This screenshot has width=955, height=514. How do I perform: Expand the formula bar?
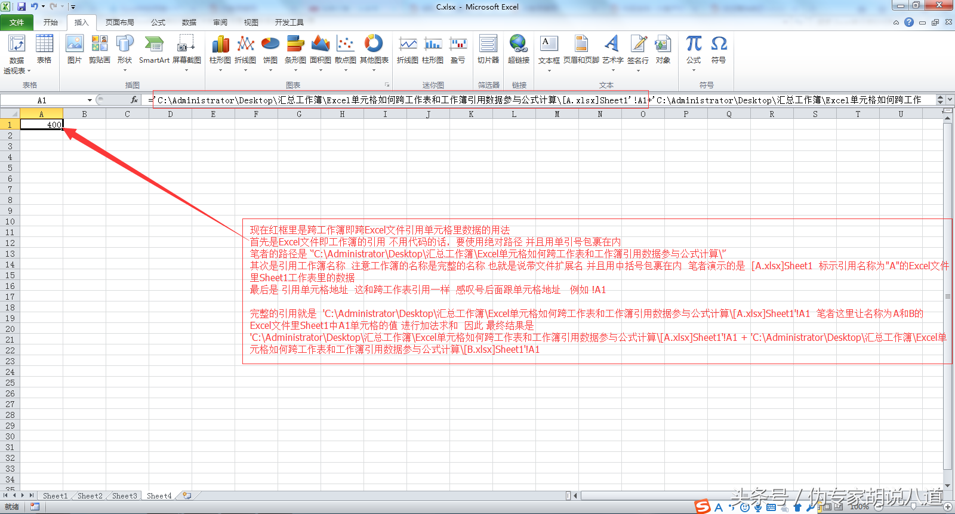point(950,100)
